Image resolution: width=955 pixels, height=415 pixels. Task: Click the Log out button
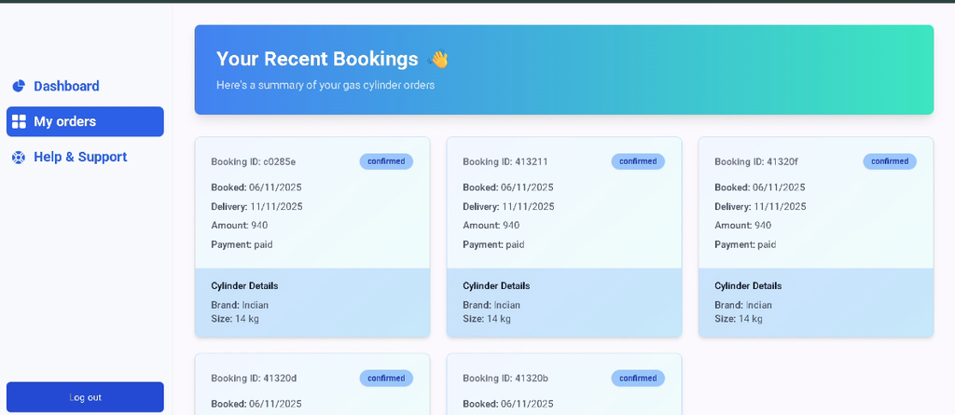pyautogui.click(x=85, y=397)
